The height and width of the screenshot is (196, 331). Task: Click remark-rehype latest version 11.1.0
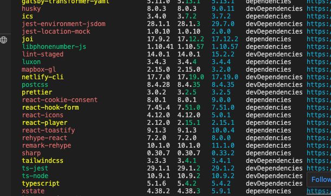[x=223, y=146]
